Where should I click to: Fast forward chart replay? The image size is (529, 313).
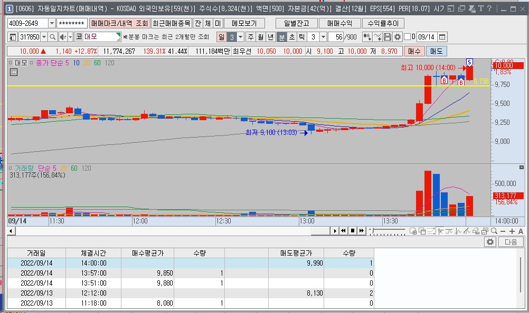click(362, 231)
